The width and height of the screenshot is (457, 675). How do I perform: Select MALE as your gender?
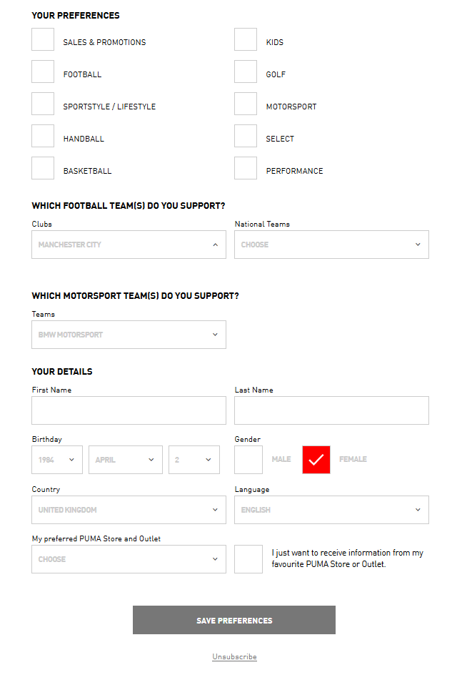coord(248,460)
